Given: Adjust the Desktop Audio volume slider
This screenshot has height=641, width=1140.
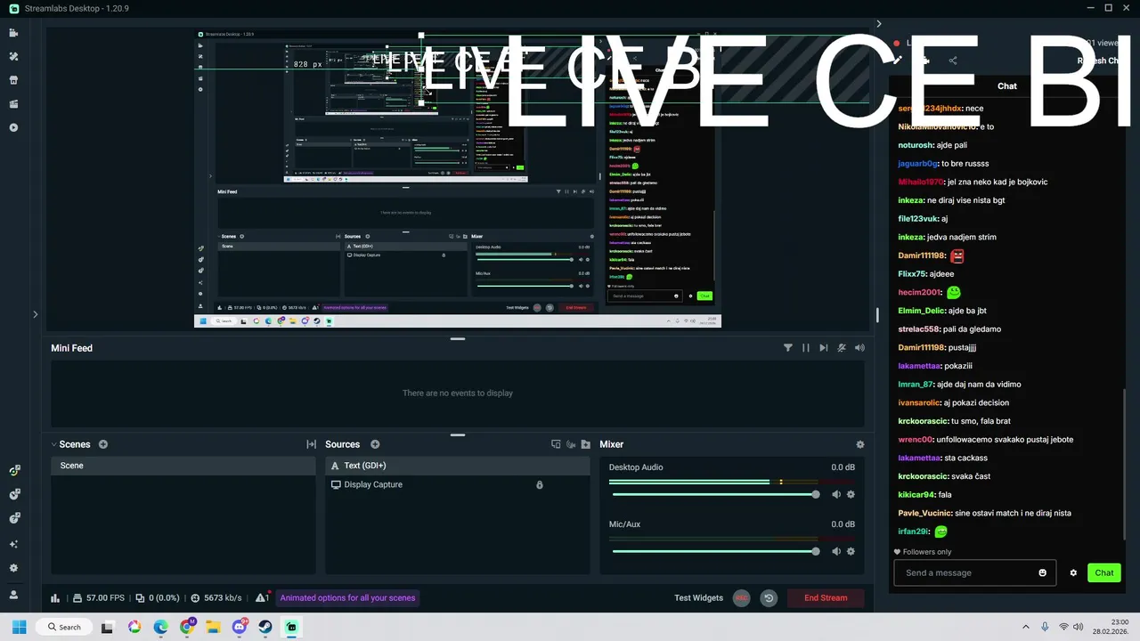Looking at the screenshot, I should click(x=714, y=494).
